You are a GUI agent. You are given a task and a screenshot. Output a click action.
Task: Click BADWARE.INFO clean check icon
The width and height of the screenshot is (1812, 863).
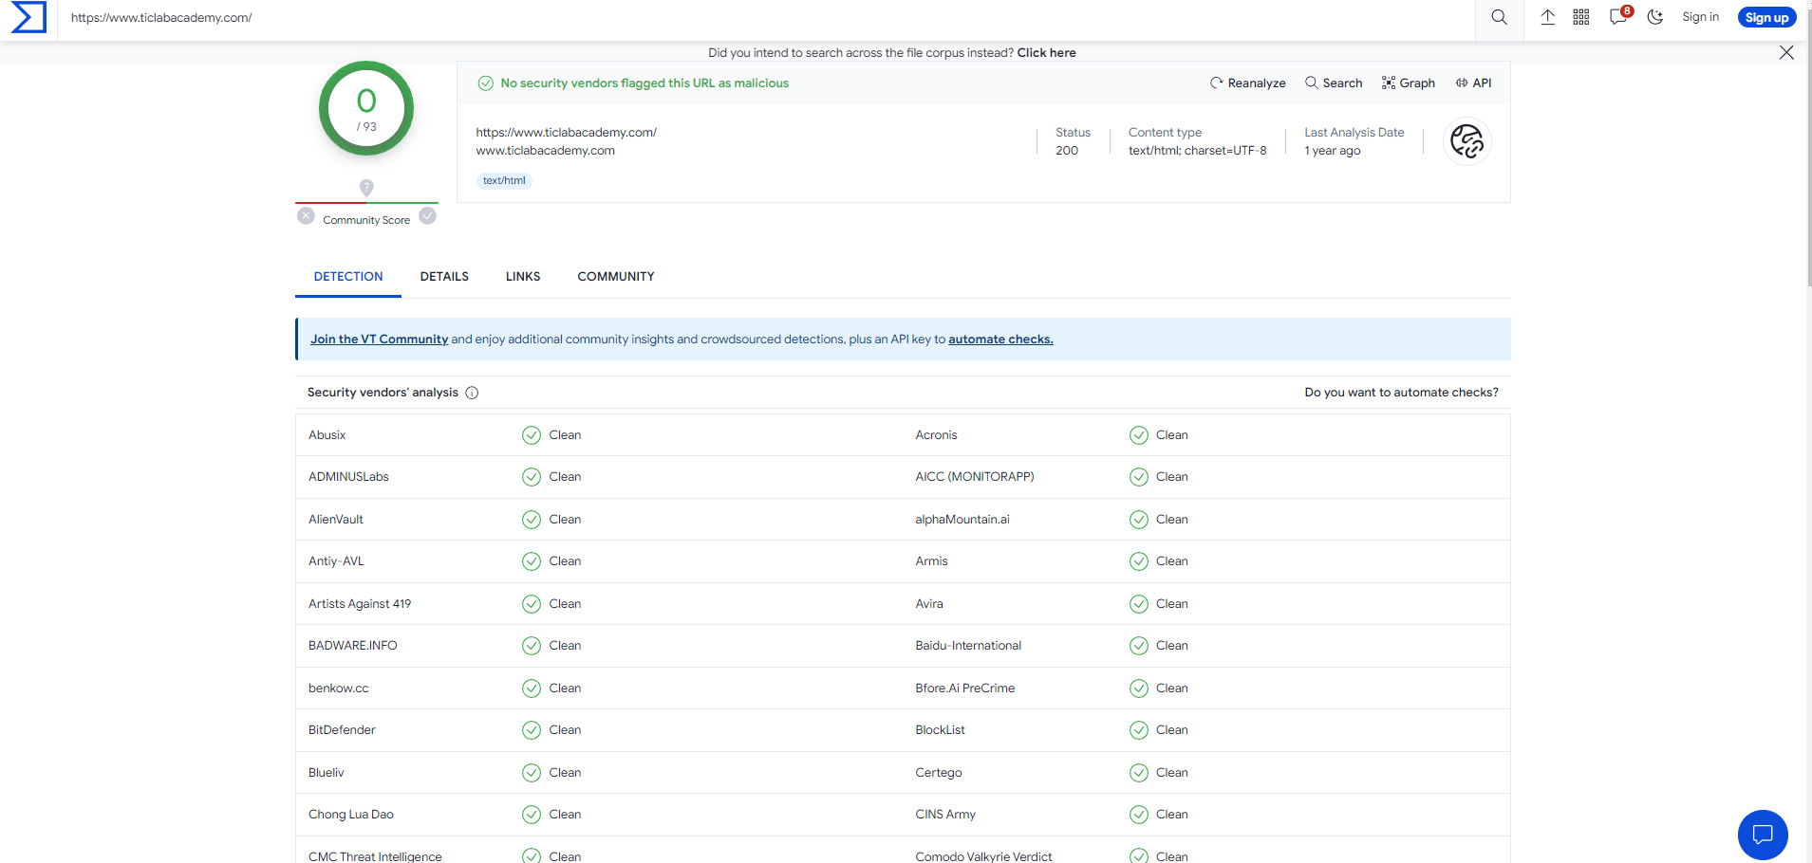tap(532, 646)
